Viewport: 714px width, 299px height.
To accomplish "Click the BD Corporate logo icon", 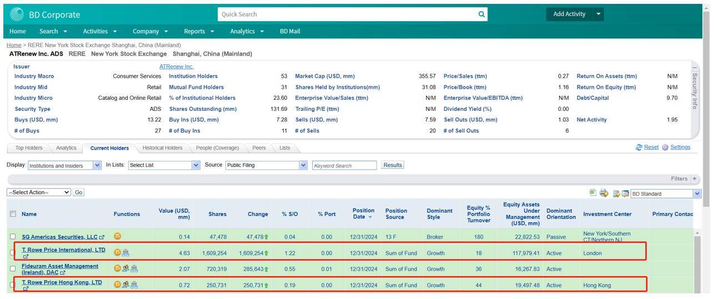I will [16, 14].
